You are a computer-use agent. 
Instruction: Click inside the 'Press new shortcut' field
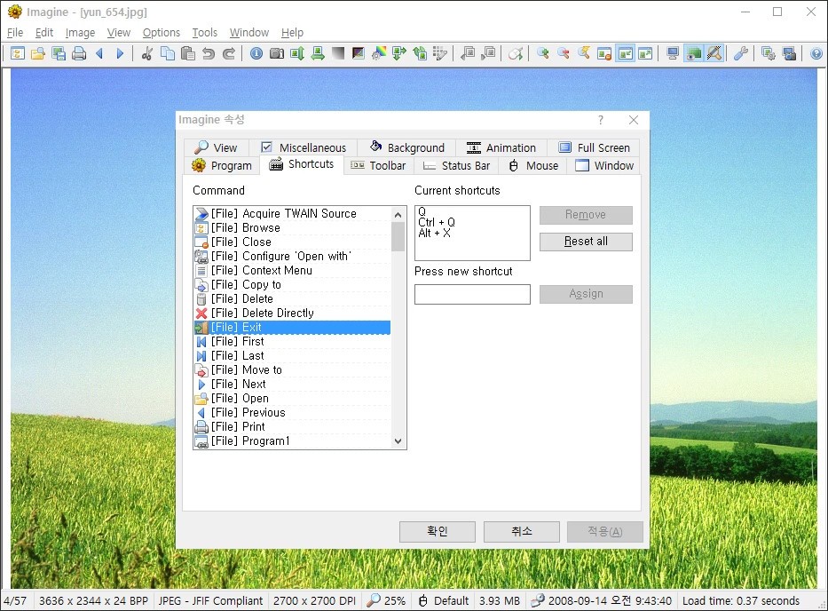pos(471,294)
